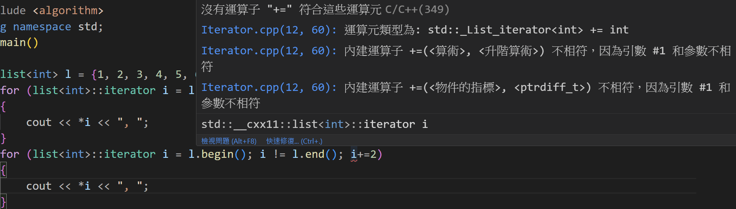Place cursor on the underlined i variable

click(x=354, y=154)
